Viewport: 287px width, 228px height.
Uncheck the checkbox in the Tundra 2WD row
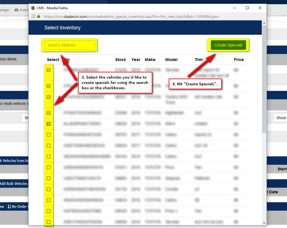[x=48, y=97]
